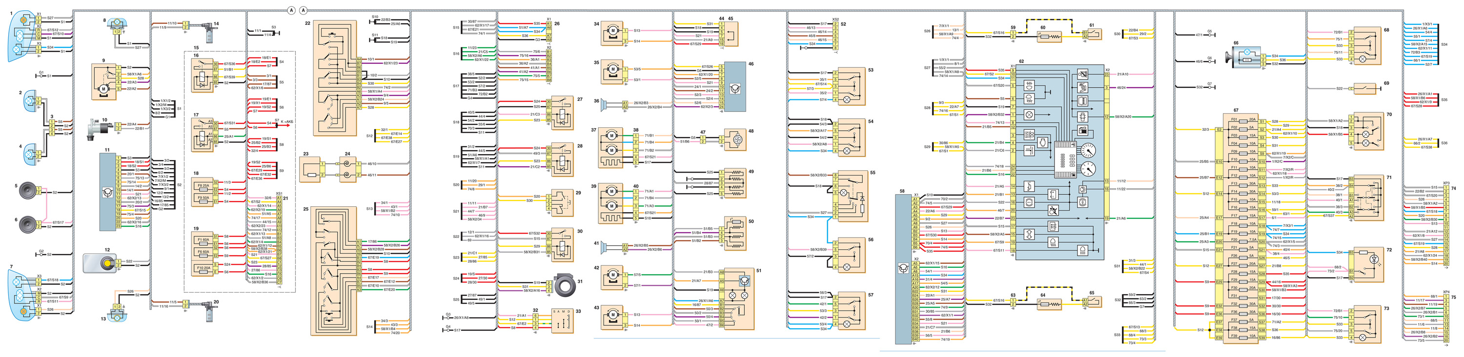Image resolution: width=1464 pixels, height=357 pixels.
Task: Select fuse 'F20 7.5A' in fuse box 67
Action: point(1243,240)
